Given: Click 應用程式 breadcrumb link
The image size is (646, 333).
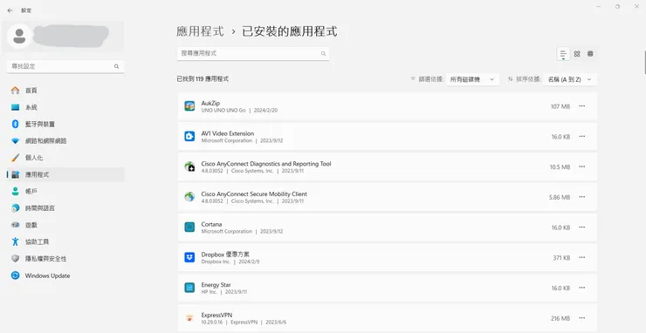Looking at the screenshot, I should (200, 31).
